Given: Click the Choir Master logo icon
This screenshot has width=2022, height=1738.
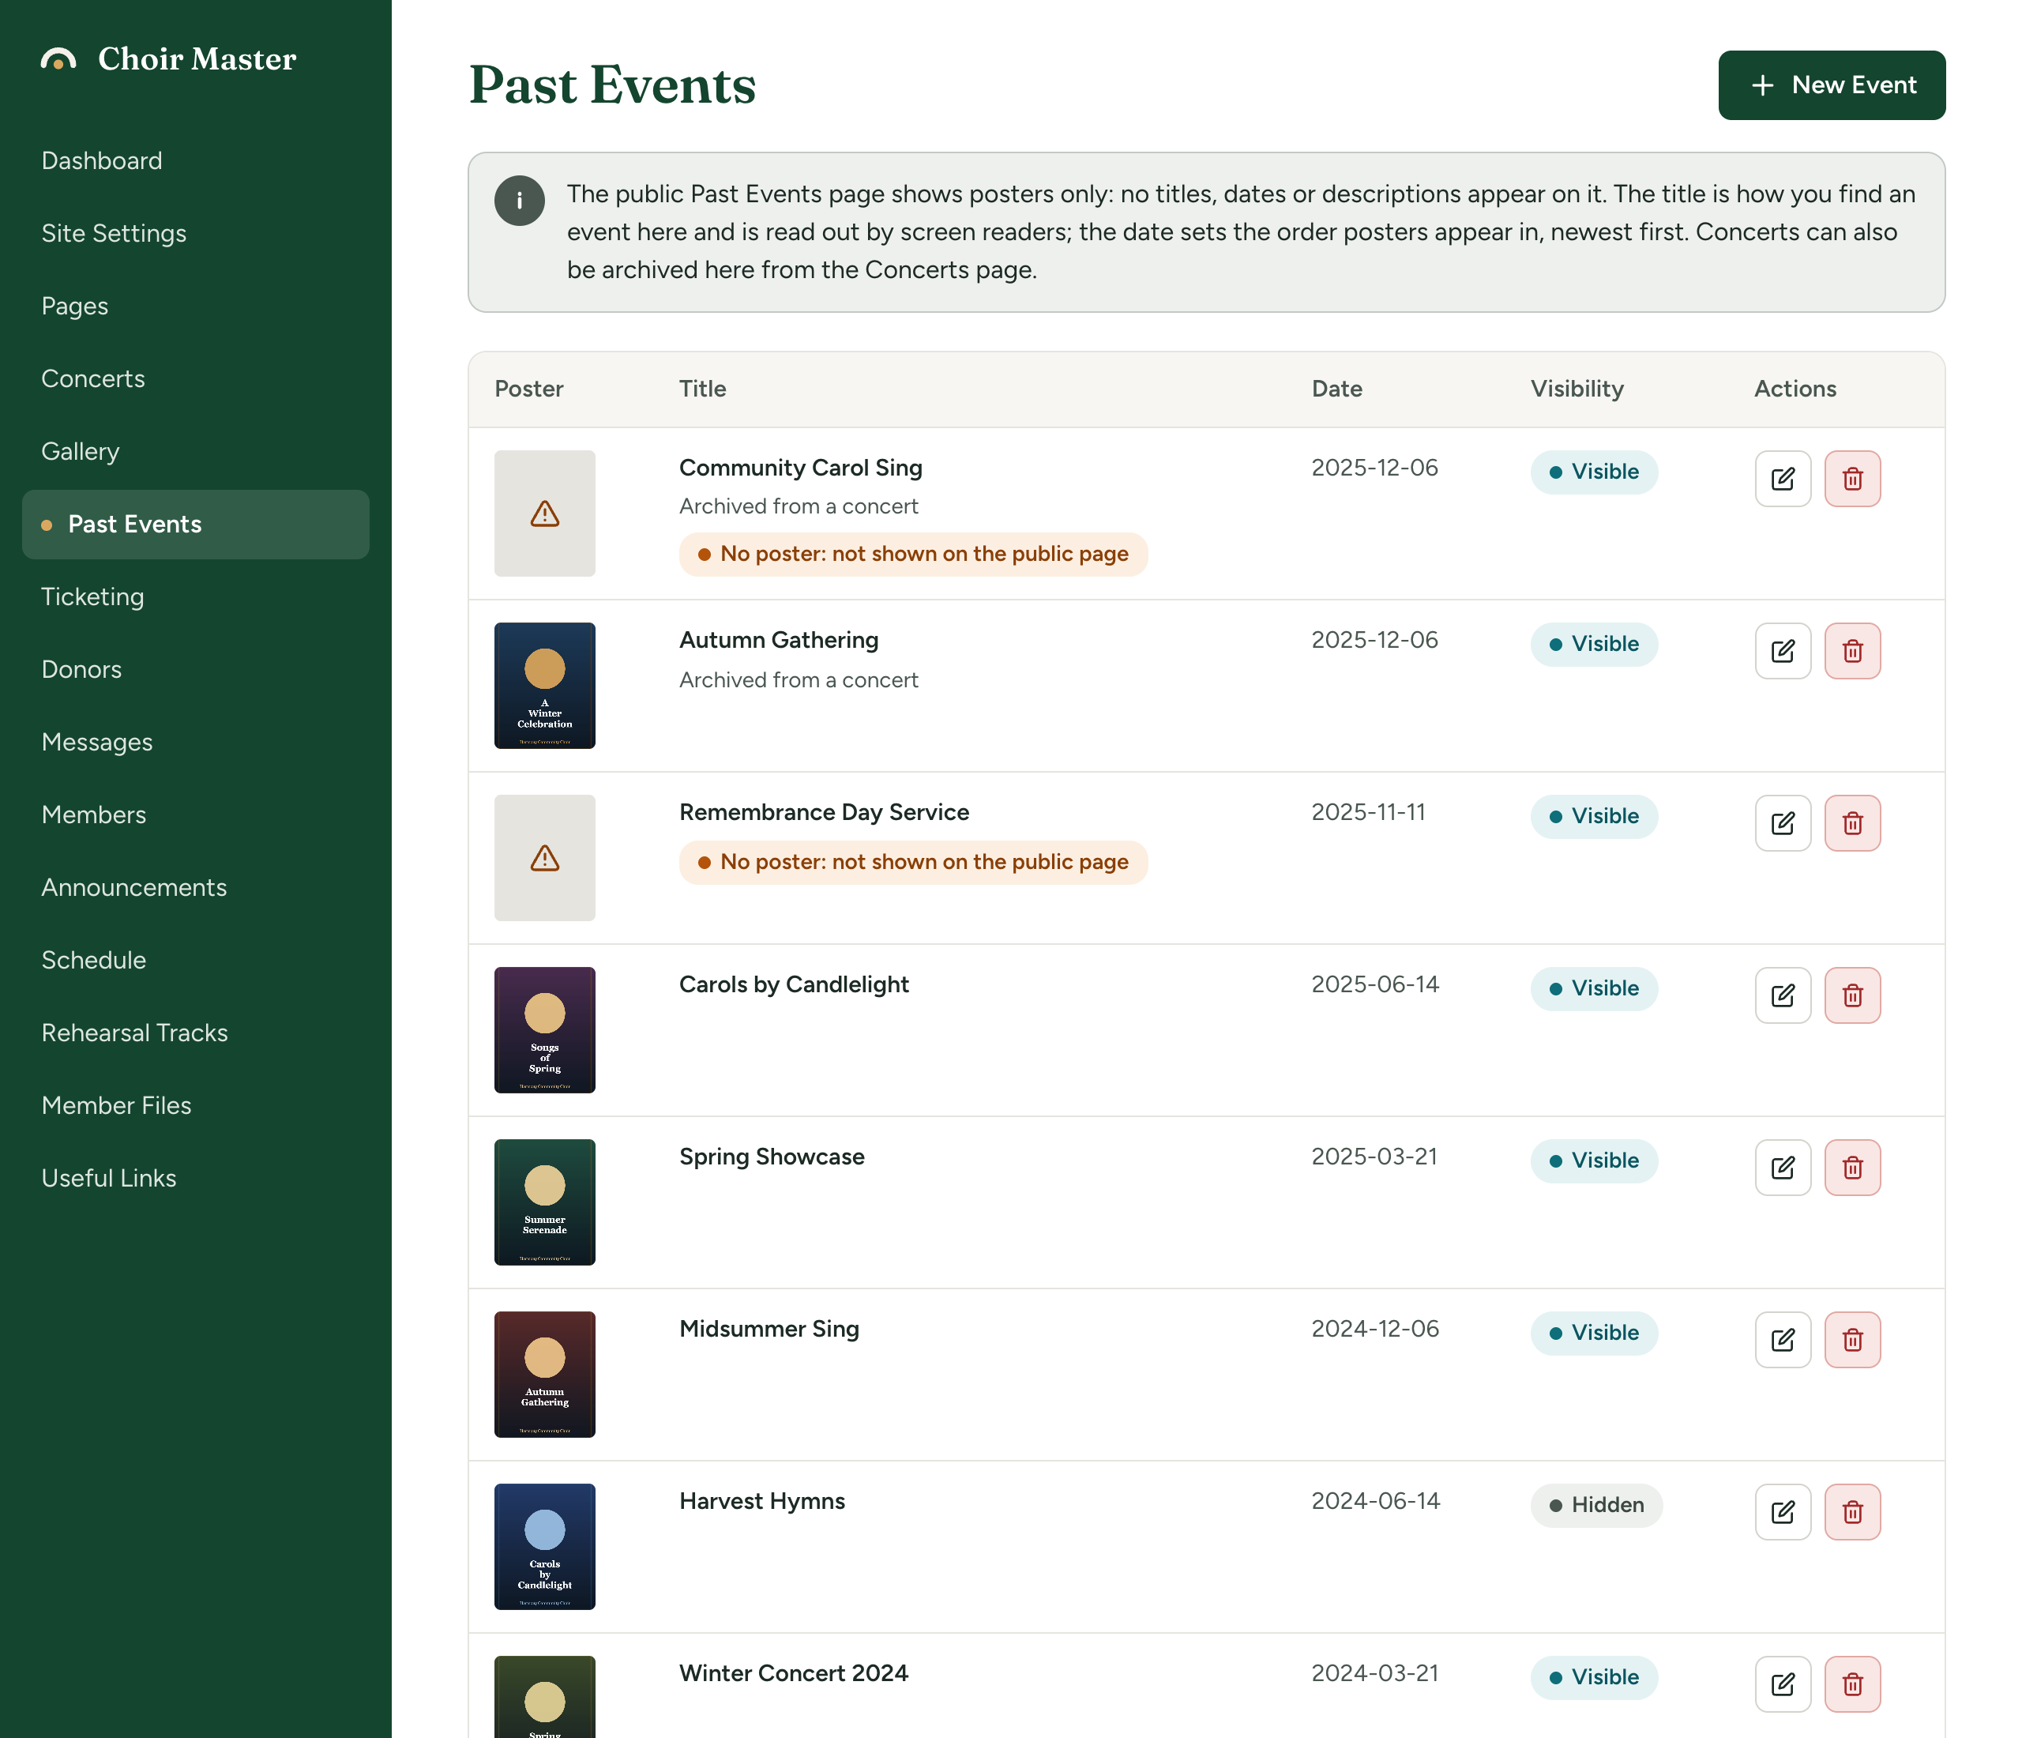Looking at the screenshot, I should [58, 59].
